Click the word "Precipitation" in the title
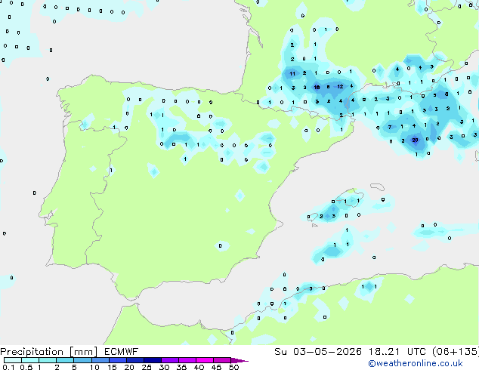 pos(32,352)
